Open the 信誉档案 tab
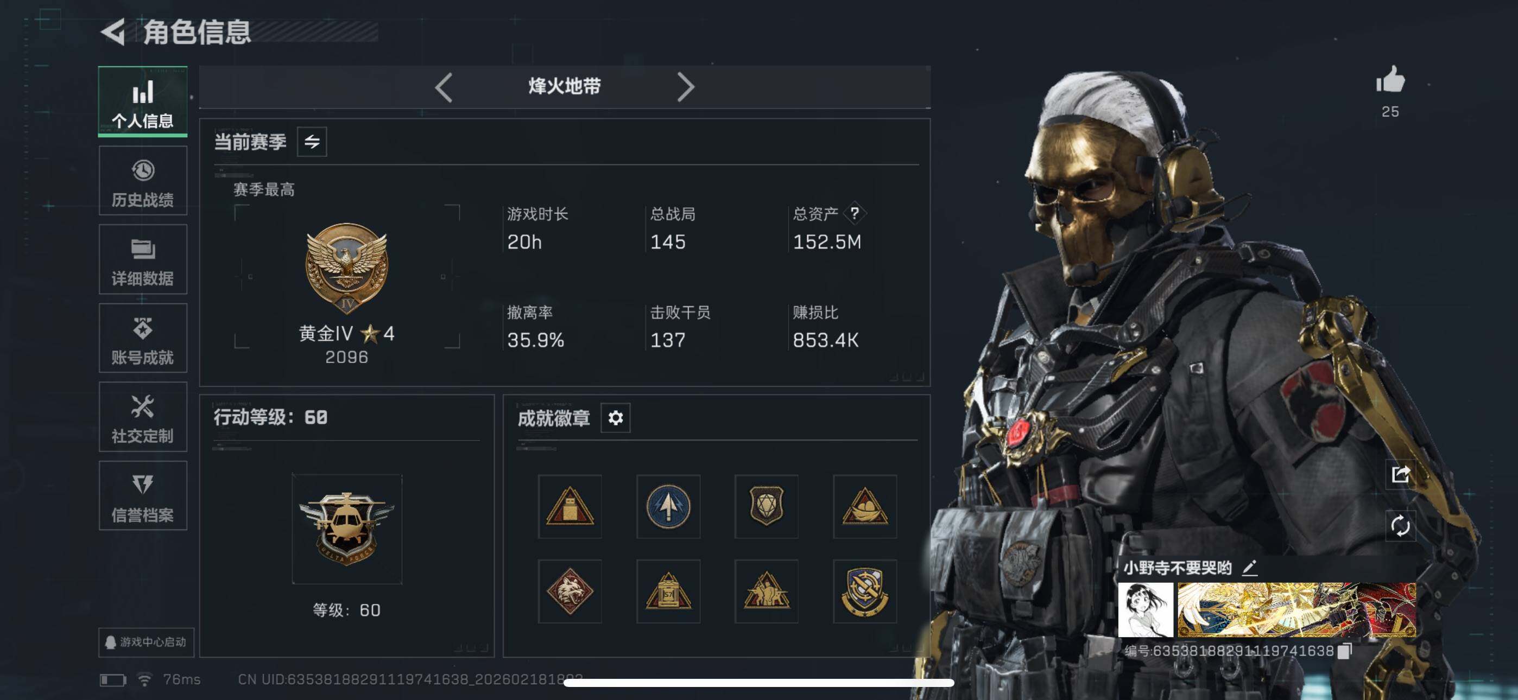The height and width of the screenshot is (700, 1518). (x=143, y=495)
